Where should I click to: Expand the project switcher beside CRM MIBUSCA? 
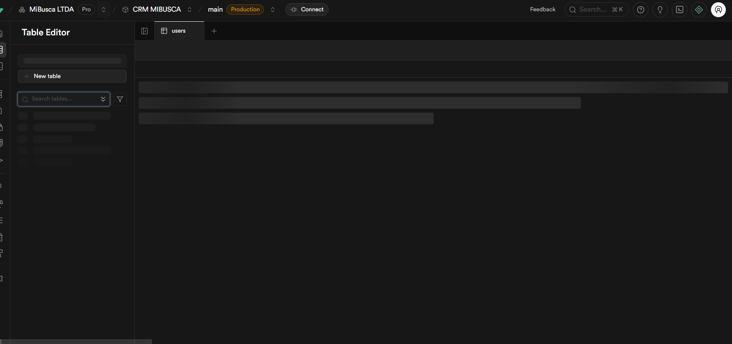coord(190,10)
